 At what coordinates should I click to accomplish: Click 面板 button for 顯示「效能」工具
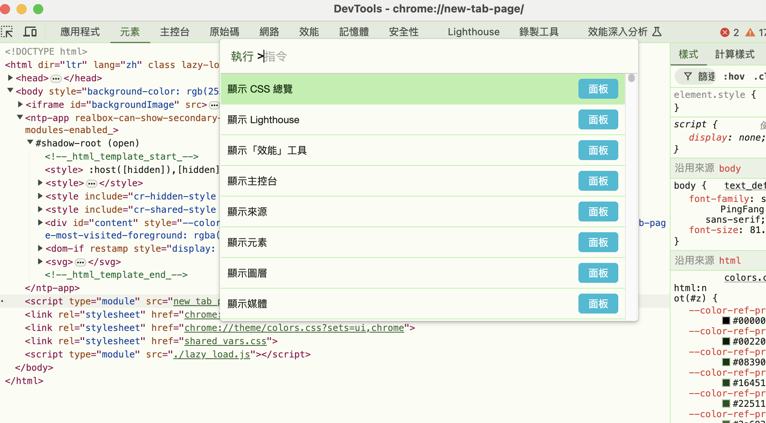point(598,151)
